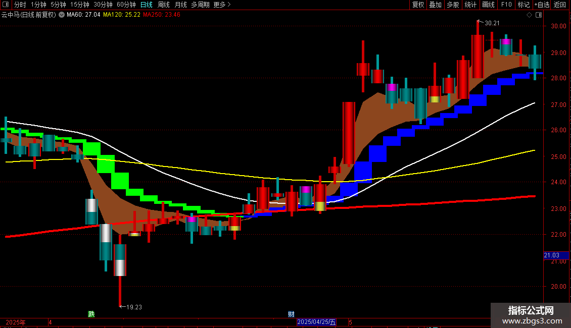Click the panel layout icon at top-left
The height and width of the screenshot is (328, 571).
pos(6,5)
